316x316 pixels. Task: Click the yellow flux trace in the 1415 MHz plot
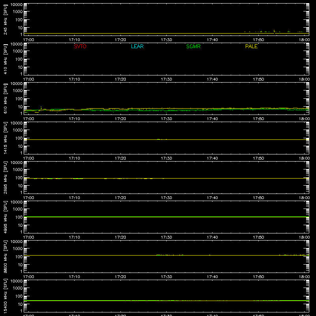pyautogui.click(x=166, y=139)
